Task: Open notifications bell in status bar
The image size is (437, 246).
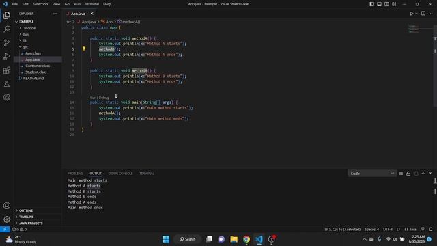Action: coord(431,229)
